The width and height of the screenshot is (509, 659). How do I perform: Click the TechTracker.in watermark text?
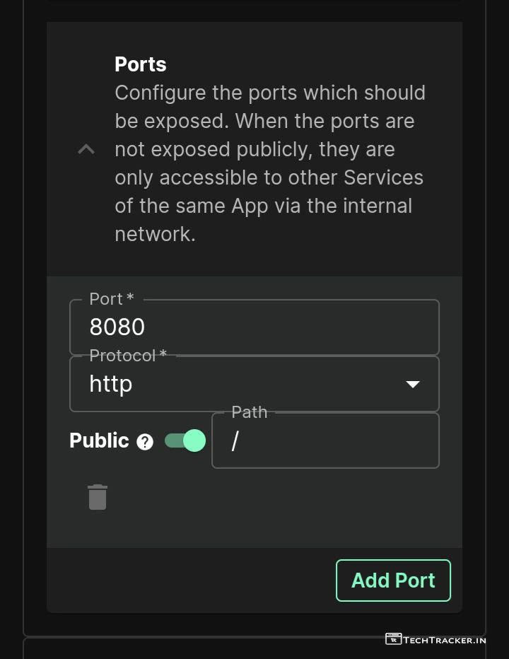[445, 640]
